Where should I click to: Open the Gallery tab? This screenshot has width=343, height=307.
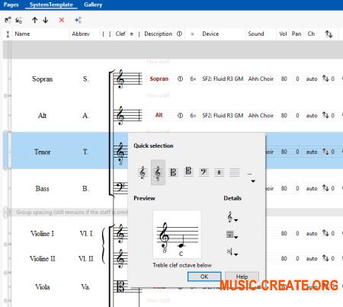(93, 5)
